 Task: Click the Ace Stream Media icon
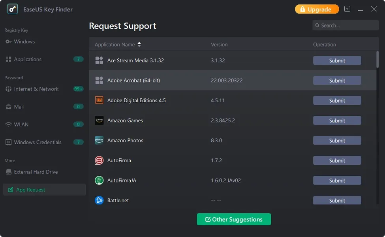point(99,60)
